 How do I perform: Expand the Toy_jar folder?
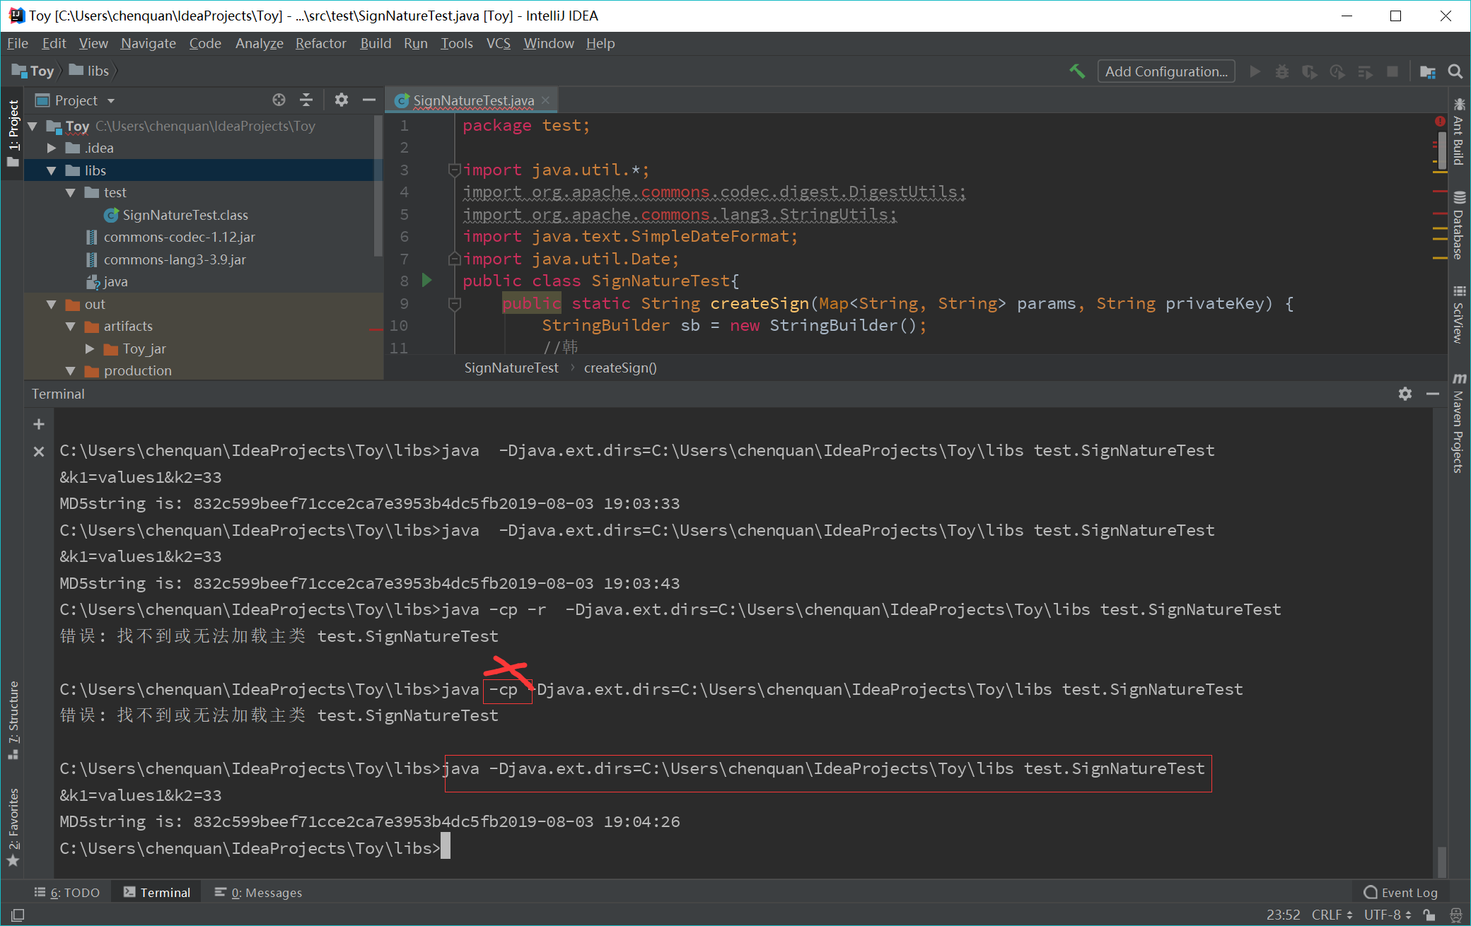pyautogui.click(x=89, y=348)
